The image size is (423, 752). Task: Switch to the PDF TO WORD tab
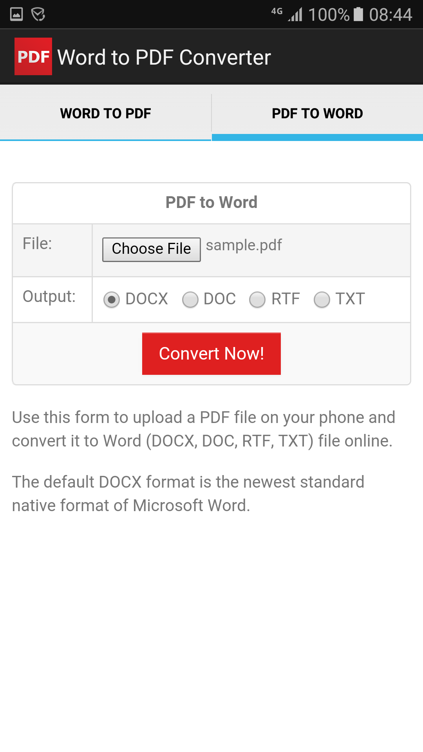[x=317, y=113]
